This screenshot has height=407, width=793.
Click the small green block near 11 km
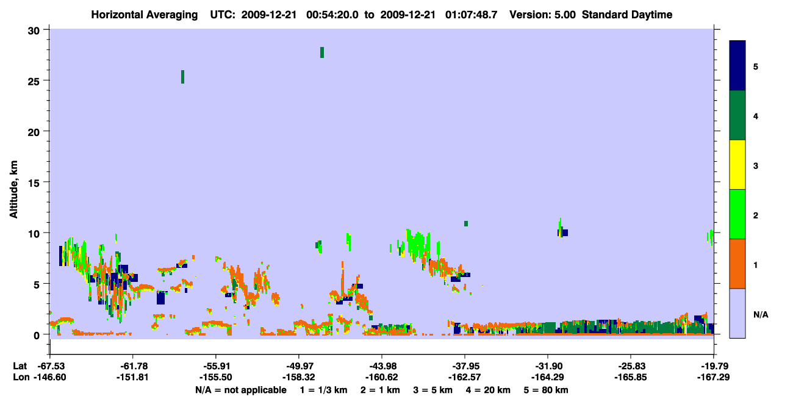466,223
